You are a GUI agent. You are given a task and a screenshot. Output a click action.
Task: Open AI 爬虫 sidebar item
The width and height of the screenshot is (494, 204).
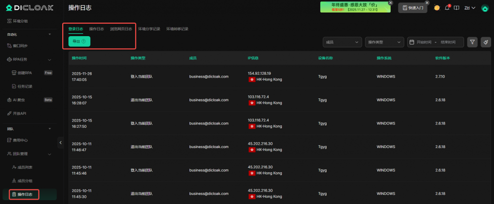click(x=16, y=100)
